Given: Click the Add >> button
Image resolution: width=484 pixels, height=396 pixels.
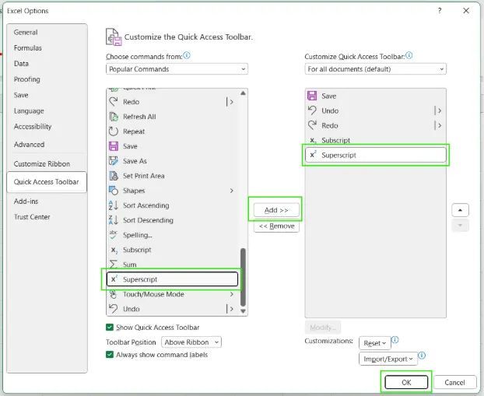Looking at the screenshot, I should (275, 210).
